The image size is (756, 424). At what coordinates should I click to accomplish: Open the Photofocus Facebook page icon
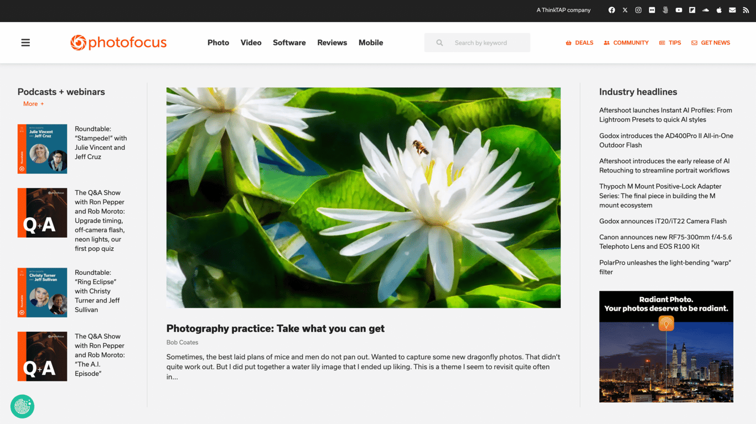coord(612,9)
